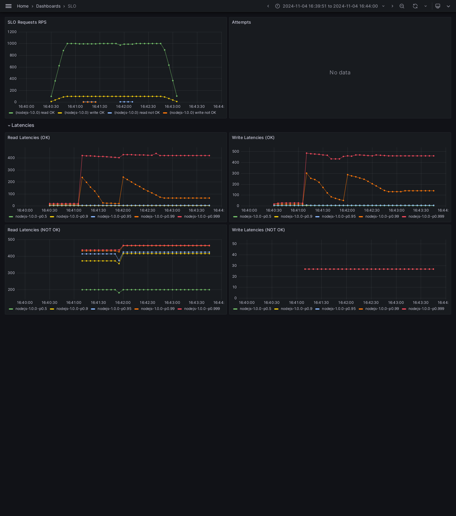456x516 pixels.
Task: Open the hamburger navigation menu
Action: click(9, 6)
